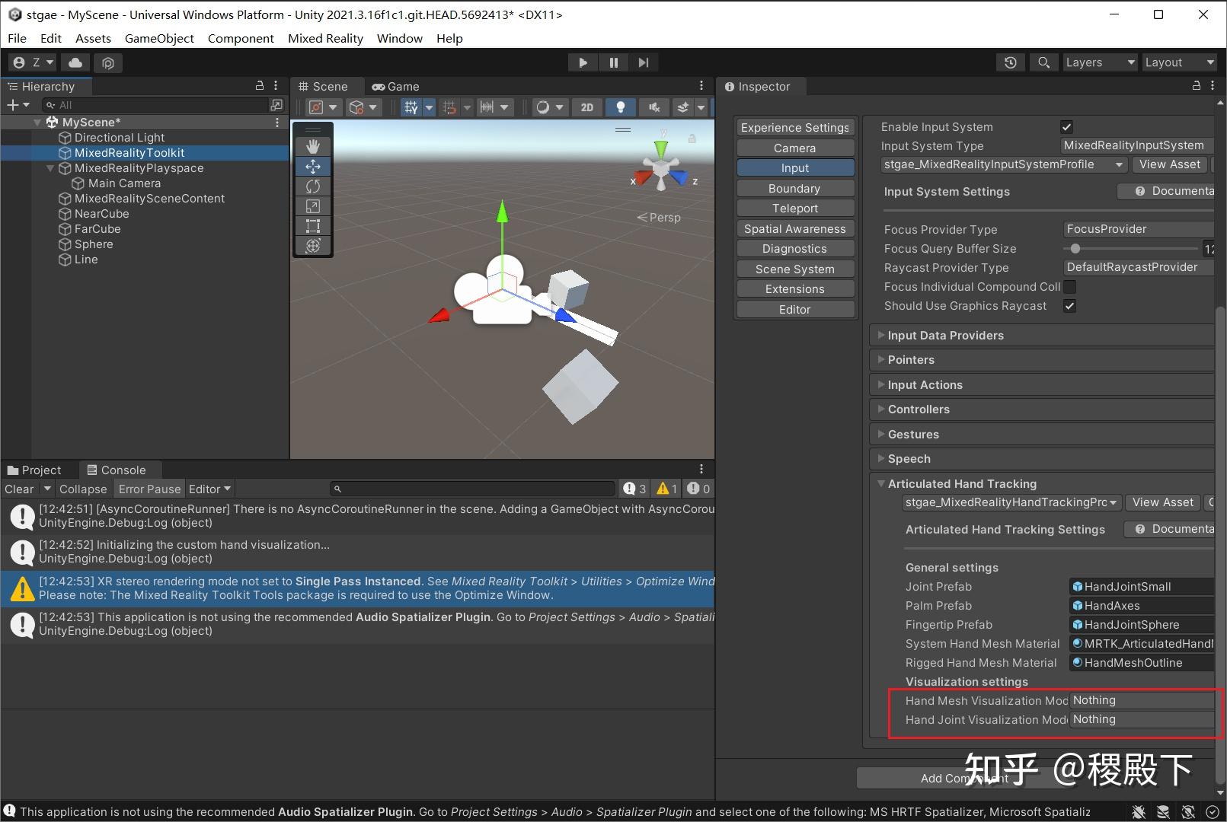Toggle grid visibility in Scene
Image resolution: width=1227 pixels, height=822 pixels.
tap(411, 107)
